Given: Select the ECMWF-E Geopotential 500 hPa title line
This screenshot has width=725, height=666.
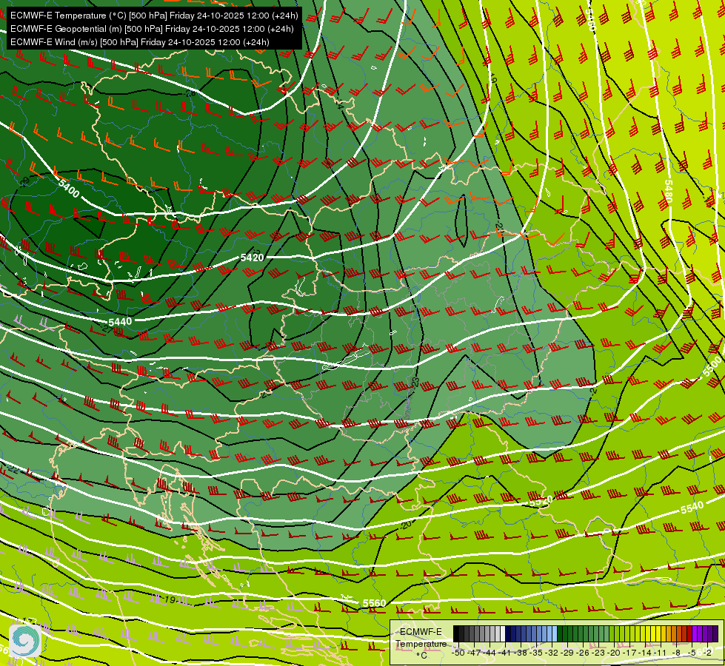Looking at the screenshot, I should pos(152,29).
